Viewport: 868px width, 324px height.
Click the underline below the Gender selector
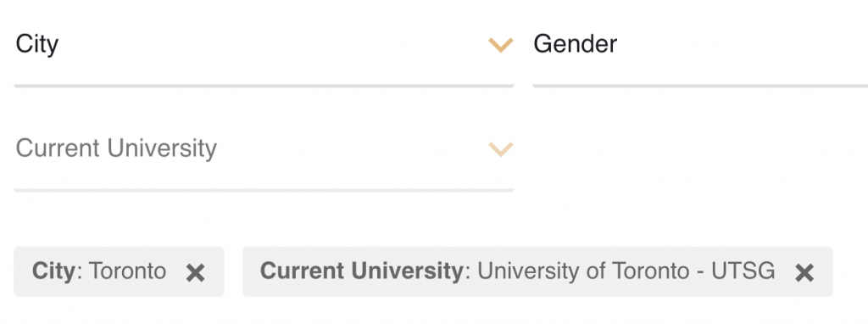pyautogui.click(x=700, y=86)
